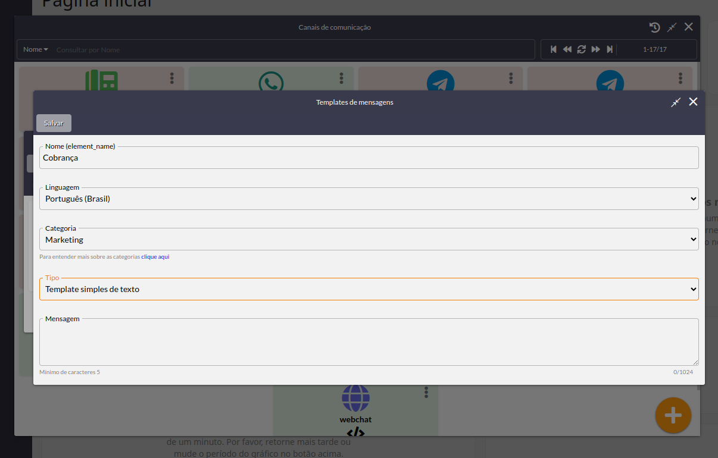Go to first page of channels
718x458 pixels.
click(x=554, y=49)
